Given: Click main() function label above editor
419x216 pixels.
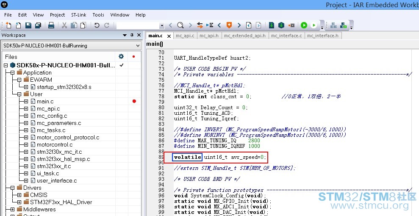Looking at the screenshot, I should coord(155,44).
